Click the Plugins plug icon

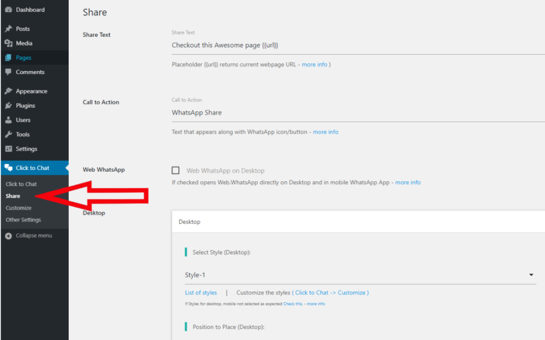[9, 106]
